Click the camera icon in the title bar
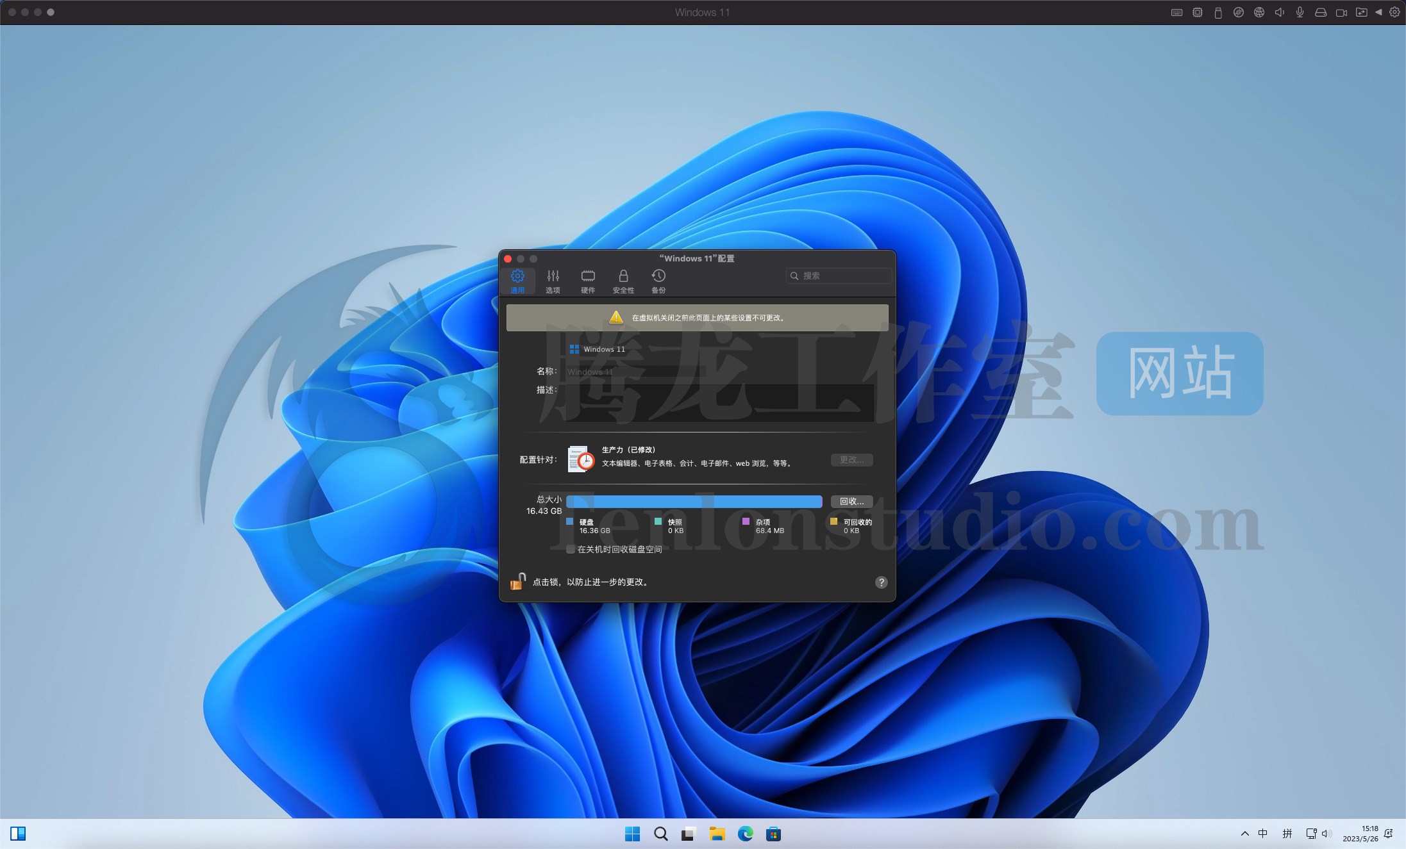Viewport: 1406px width, 849px height. [1341, 12]
